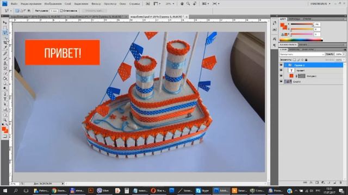Toggle Lock image pixels brush icon
This screenshot has height=195, width=348.
[x=299, y=60]
